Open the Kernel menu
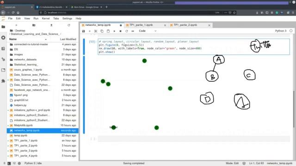The image size is (296, 166). tap(46, 18)
